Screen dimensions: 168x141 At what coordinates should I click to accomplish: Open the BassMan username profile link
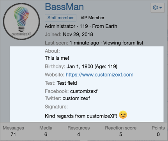pyautogui.click(x=64, y=7)
